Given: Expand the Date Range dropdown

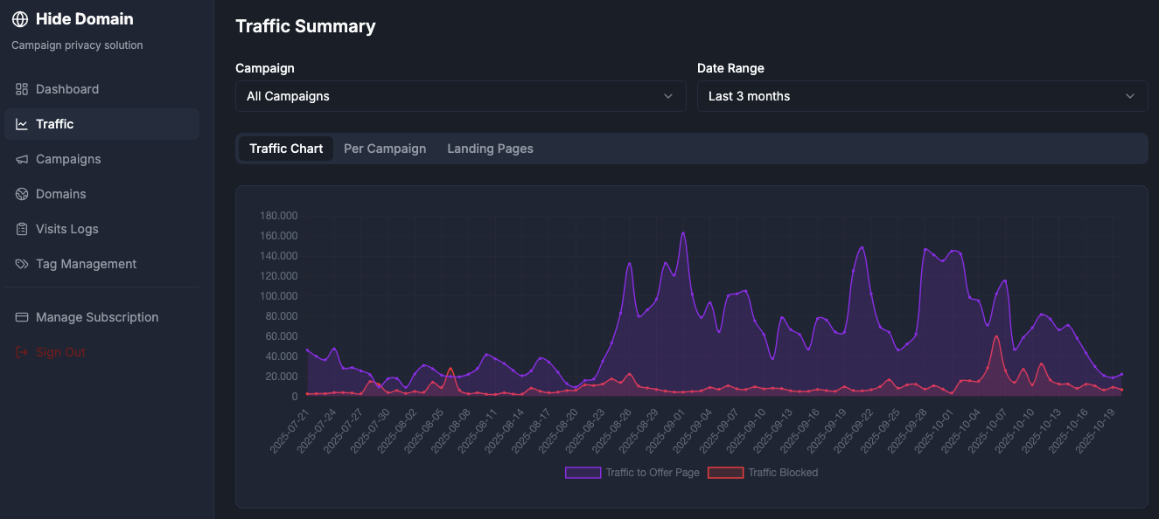Looking at the screenshot, I should click(x=922, y=96).
